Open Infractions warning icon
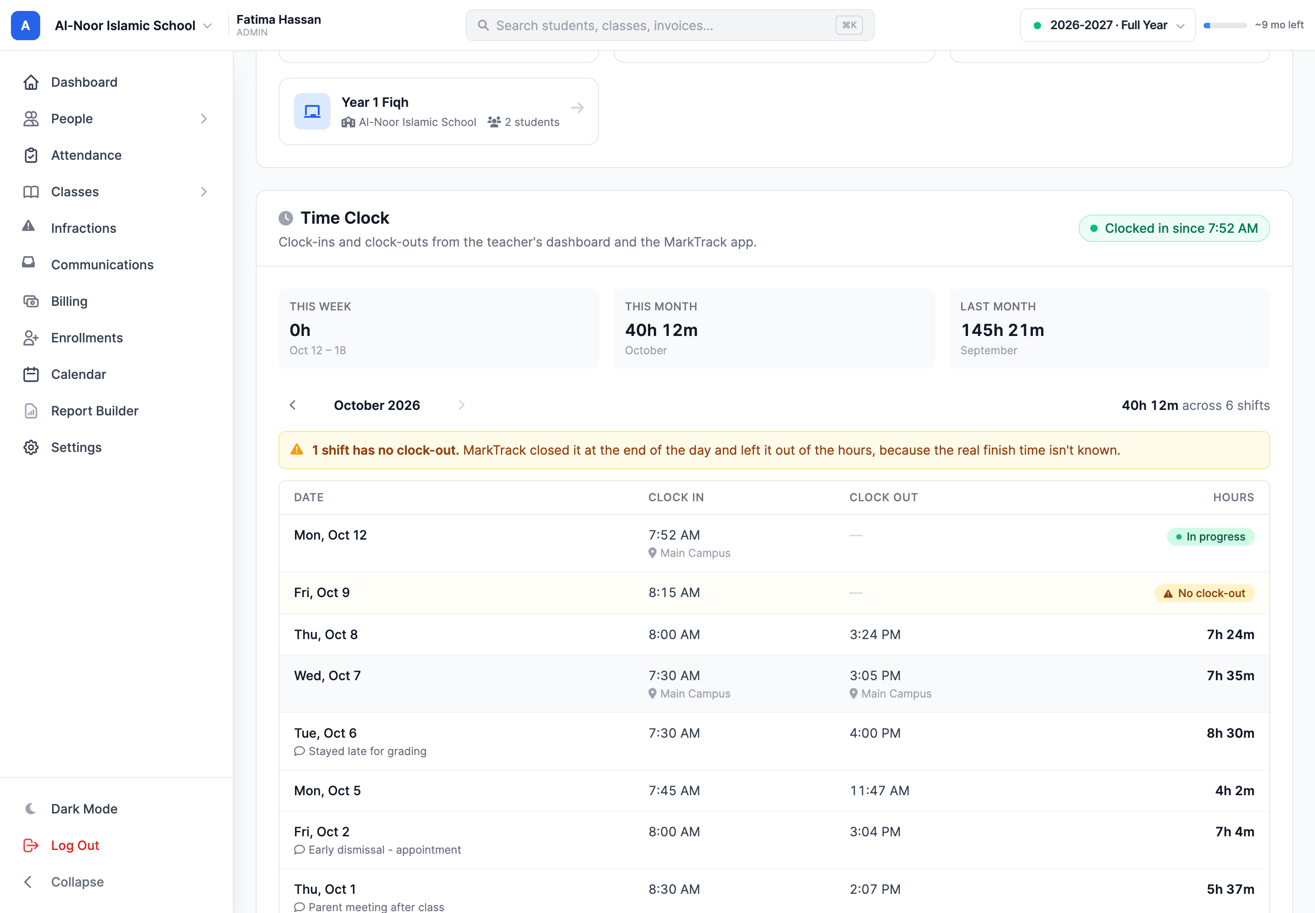Viewport: 1315px width, 913px height. click(29, 226)
